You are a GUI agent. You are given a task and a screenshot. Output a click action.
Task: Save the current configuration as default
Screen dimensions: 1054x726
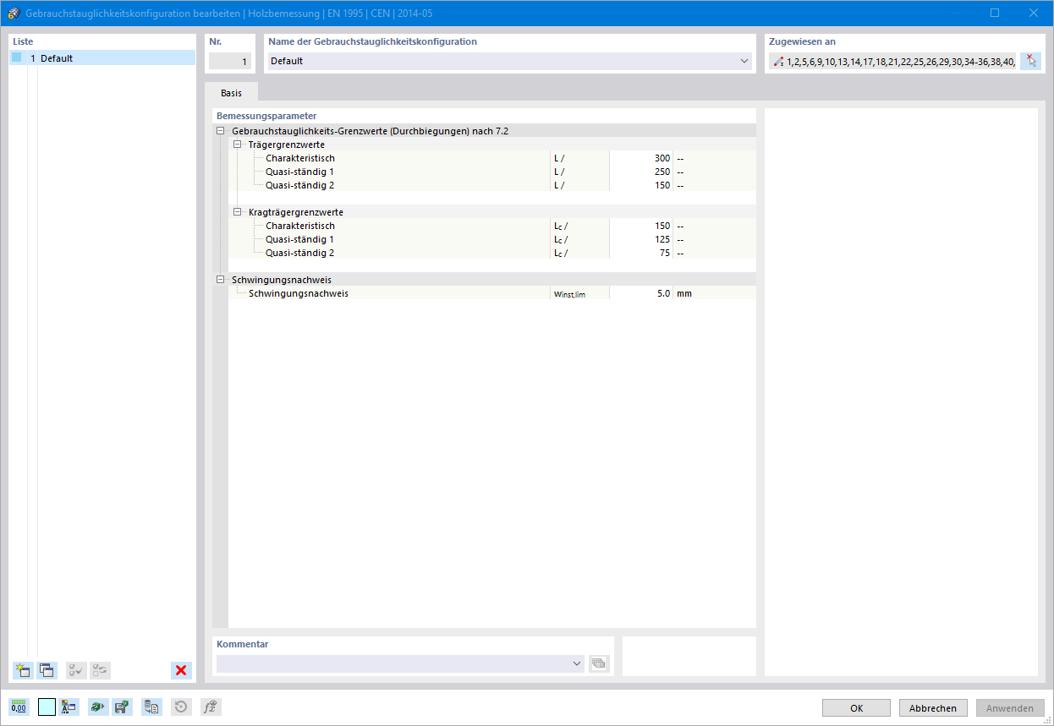pos(122,707)
